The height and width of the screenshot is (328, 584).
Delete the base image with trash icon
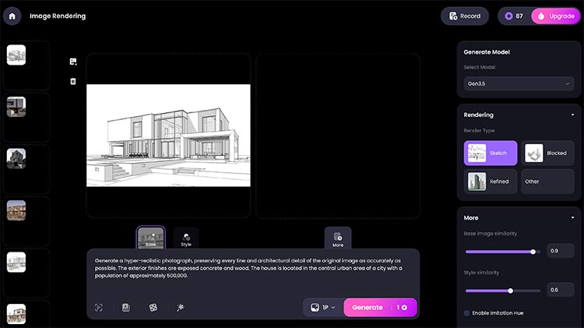pyautogui.click(x=73, y=81)
